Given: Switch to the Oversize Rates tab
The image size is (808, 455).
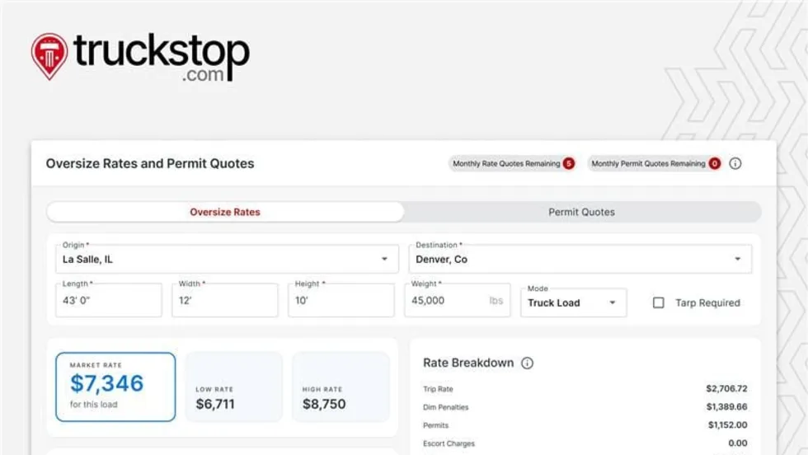Looking at the screenshot, I should (x=225, y=212).
